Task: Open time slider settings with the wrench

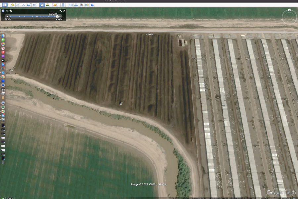Action: (x=61, y=11)
